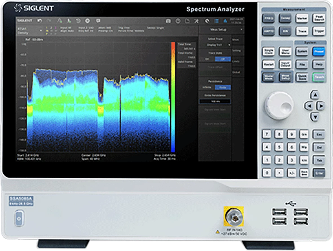Expand the RTSA Density mode dropdown
333x251 pixels.
click(41, 30)
